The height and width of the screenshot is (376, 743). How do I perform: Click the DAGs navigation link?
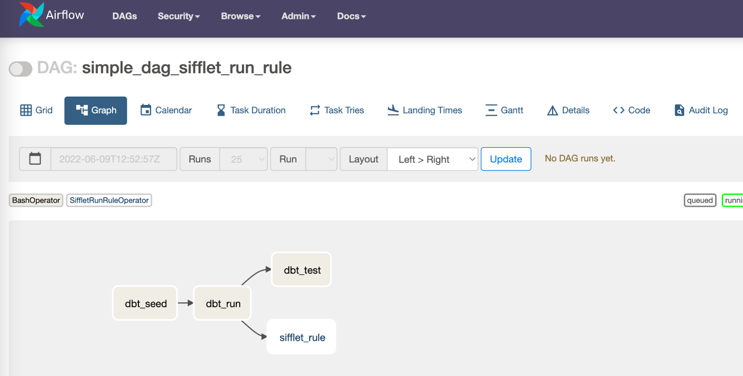point(124,16)
